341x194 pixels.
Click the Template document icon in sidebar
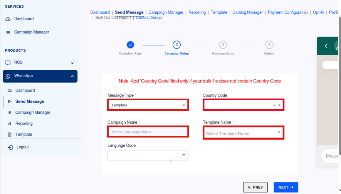tap(10, 134)
